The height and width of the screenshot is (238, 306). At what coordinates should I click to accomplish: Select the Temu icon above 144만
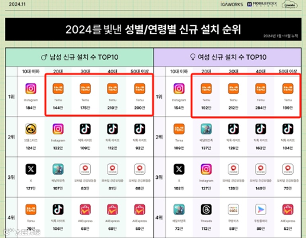(58, 89)
